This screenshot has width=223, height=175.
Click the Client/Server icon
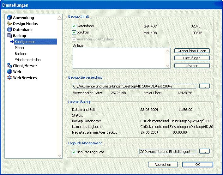tap(9, 66)
